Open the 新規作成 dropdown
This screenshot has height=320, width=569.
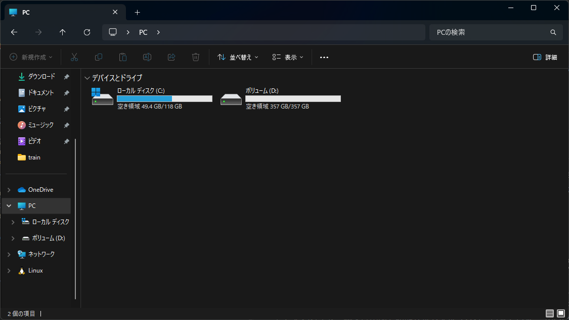pyautogui.click(x=31, y=57)
